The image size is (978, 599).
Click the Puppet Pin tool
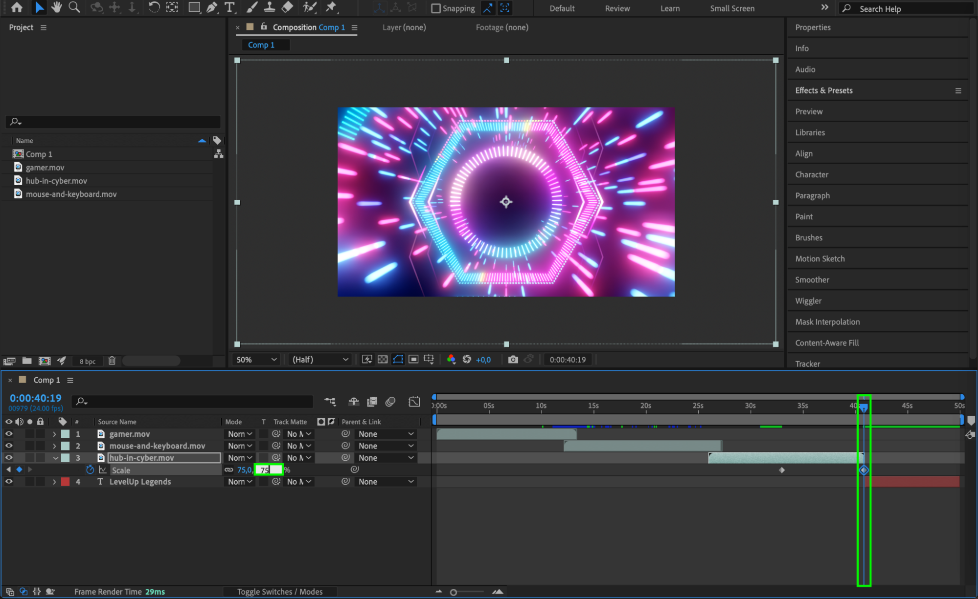click(x=331, y=7)
